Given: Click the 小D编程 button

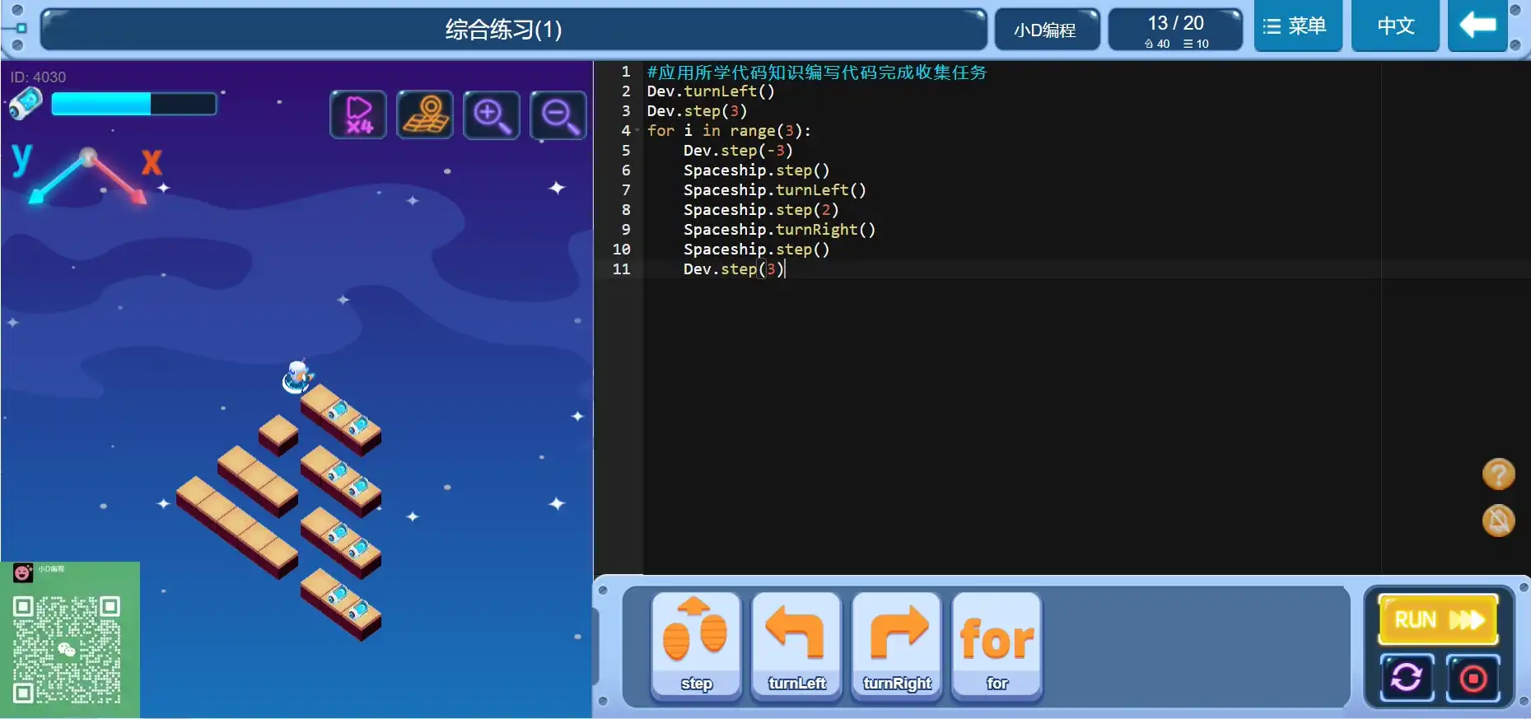Looking at the screenshot, I should click(1046, 30).
